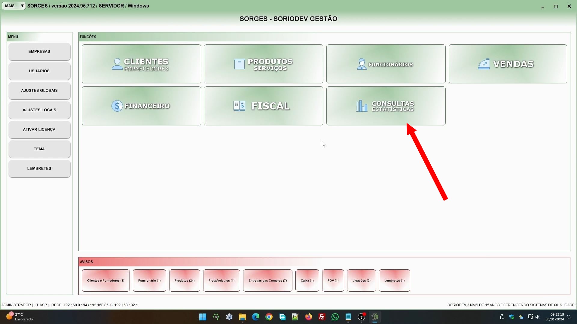Click the Fiscal ledger book icon
The height and width of the screenshot is (324, 577).
[x=239, y=106]
